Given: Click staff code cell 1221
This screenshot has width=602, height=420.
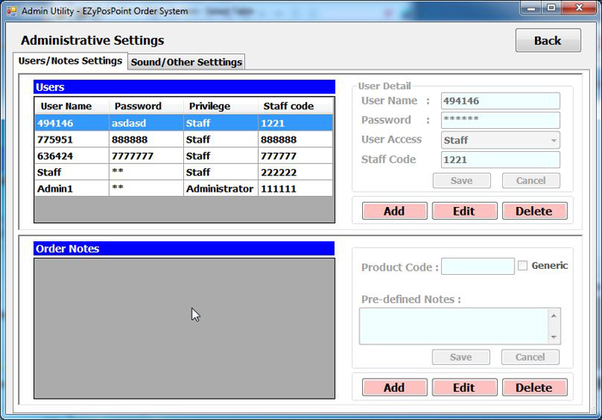Looking at the screenshot, I should point(295,123).
